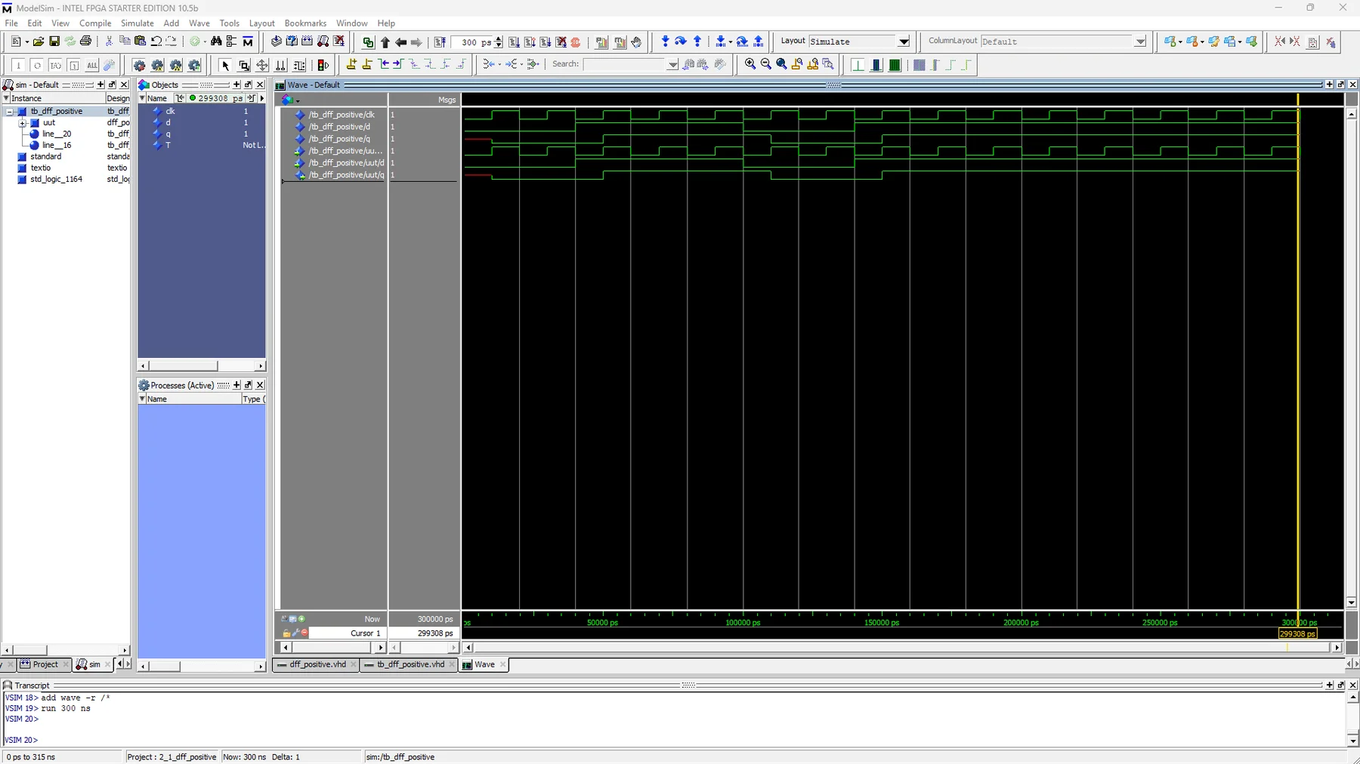
Task: Click the Find Previous Transition icon
Action: coord(384,64)
